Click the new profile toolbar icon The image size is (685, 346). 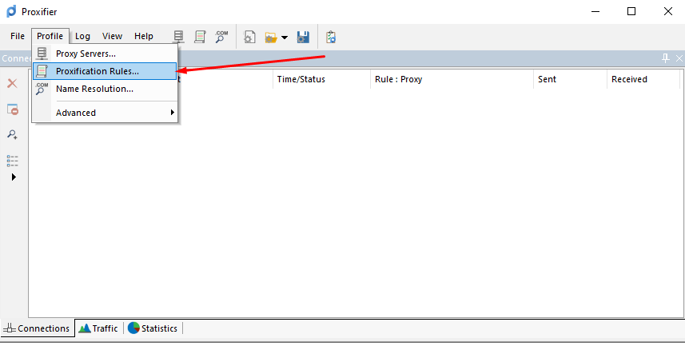click(249, 37)
